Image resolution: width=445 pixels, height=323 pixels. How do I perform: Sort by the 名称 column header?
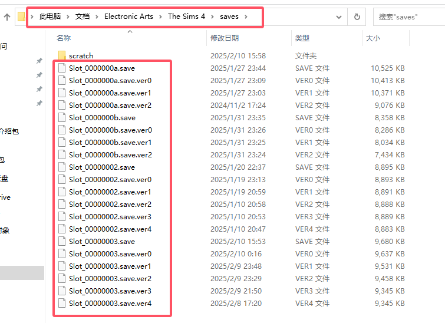64,38
